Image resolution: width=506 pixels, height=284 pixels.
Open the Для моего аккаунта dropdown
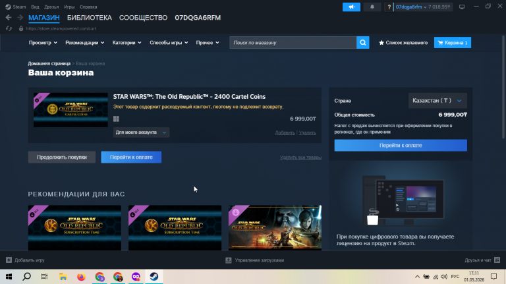pyautogui.click(x=141, y=132)
